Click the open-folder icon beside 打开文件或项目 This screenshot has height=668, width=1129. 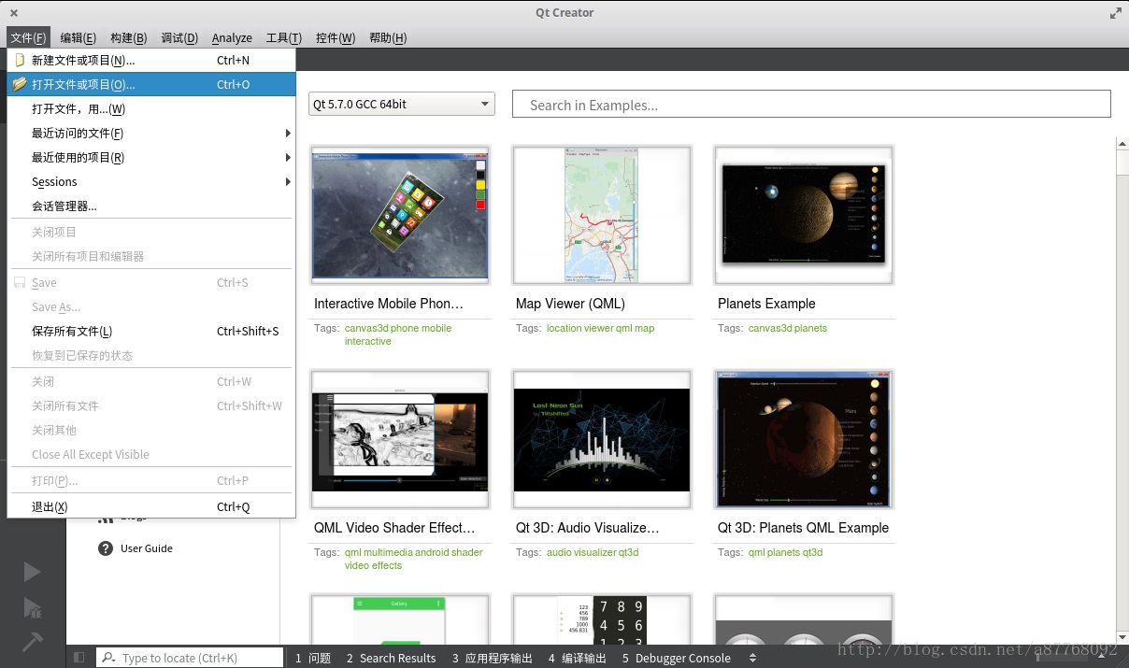[20, 84]
